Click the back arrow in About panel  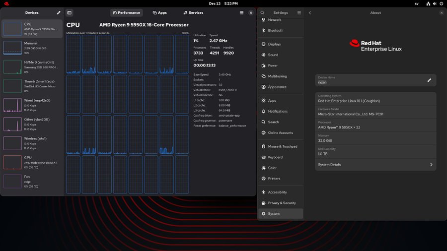(x=310, y=12)
